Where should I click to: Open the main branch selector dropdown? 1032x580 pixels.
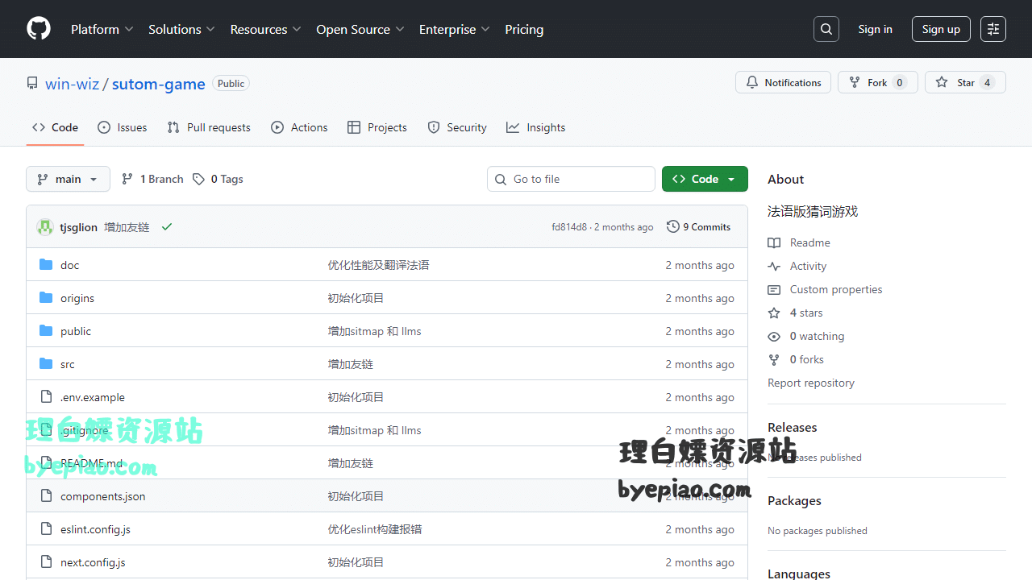pos(68,179)
